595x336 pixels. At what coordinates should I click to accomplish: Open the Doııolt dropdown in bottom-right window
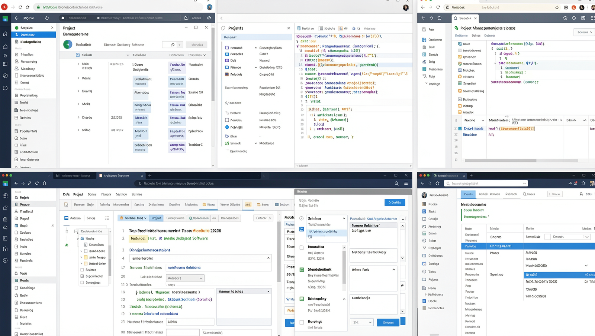(571, 237)
